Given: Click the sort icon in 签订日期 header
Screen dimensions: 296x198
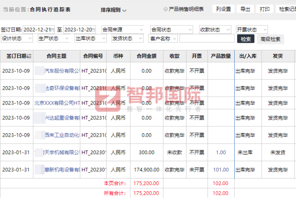Looking at the screenshot, I should point(29,56).
